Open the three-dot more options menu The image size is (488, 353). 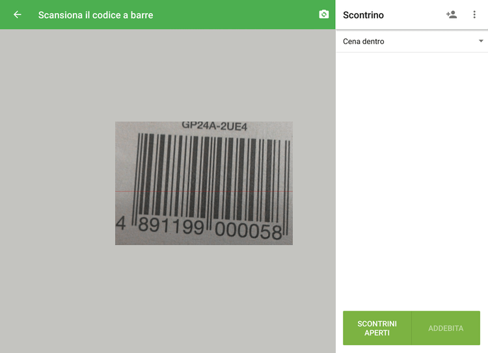[474, 14]
